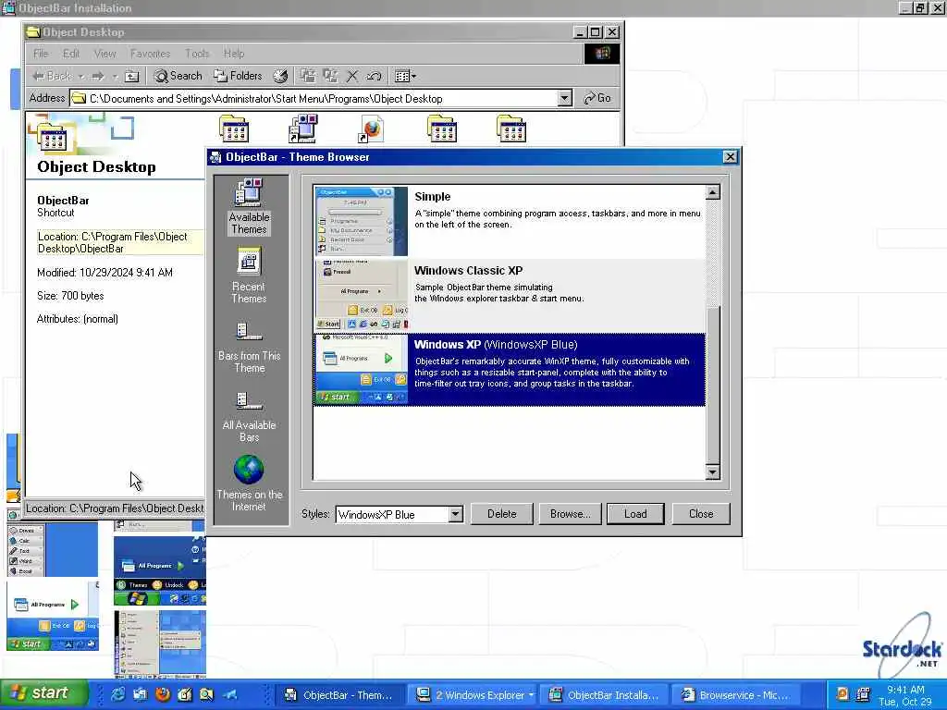Launch Internet Explorer from quick launch
The image size is (947, 710).
click(117, 694)
